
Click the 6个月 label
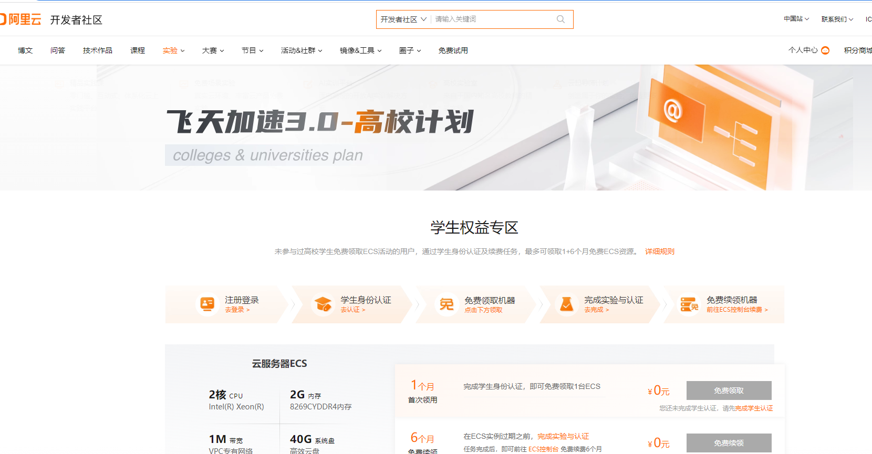point(422,438)
